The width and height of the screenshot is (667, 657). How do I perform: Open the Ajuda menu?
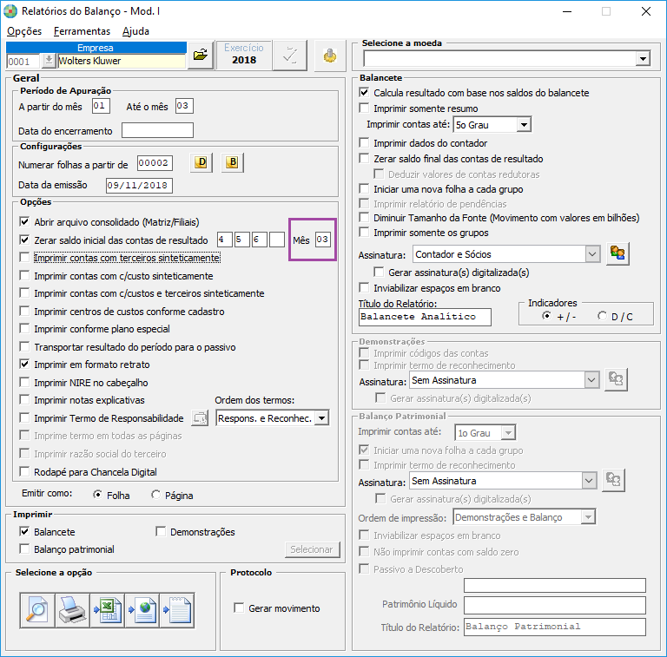coord(135,31)
